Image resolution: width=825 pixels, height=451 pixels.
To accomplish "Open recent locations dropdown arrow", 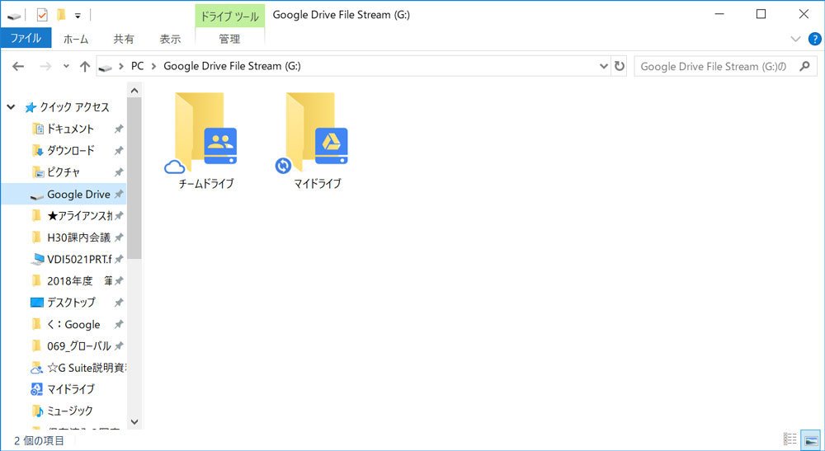I will click(x=66, y=66).
